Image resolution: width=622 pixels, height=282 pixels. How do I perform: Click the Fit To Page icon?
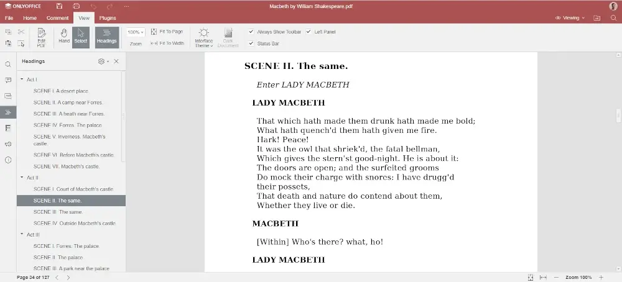(x=154, y=32)
